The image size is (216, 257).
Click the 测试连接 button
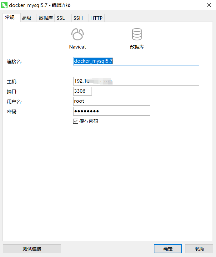point(32,249)
